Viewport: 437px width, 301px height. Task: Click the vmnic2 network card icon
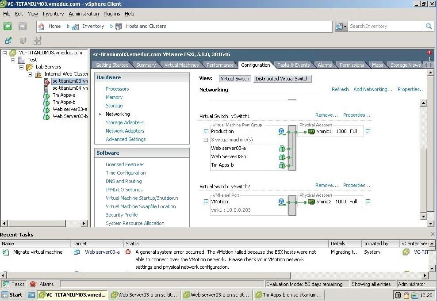[311, 202]
